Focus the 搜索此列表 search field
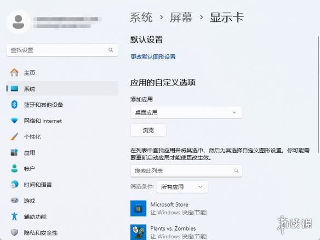The width and height of the screenshot is (320, 240). coord(186,171)
